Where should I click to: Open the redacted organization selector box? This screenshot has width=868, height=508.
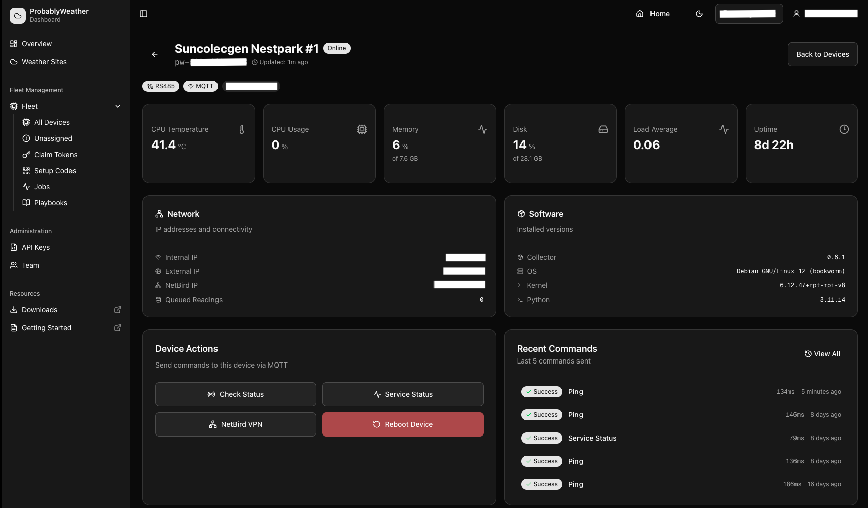[749, 14]
